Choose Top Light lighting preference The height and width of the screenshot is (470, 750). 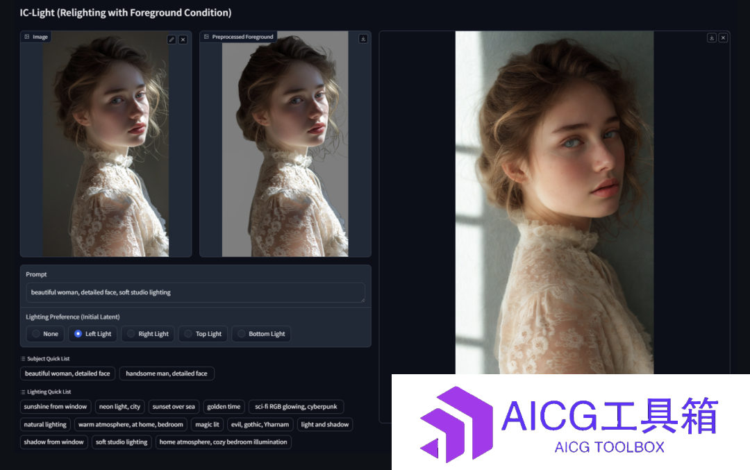coord(203,334)
